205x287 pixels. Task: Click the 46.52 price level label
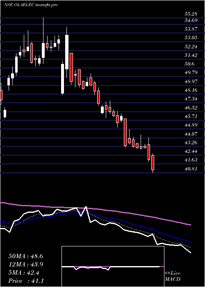[191, 107]
